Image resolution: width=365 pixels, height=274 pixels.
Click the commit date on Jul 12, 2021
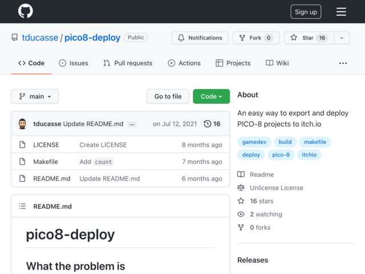(x=175, y=124)
